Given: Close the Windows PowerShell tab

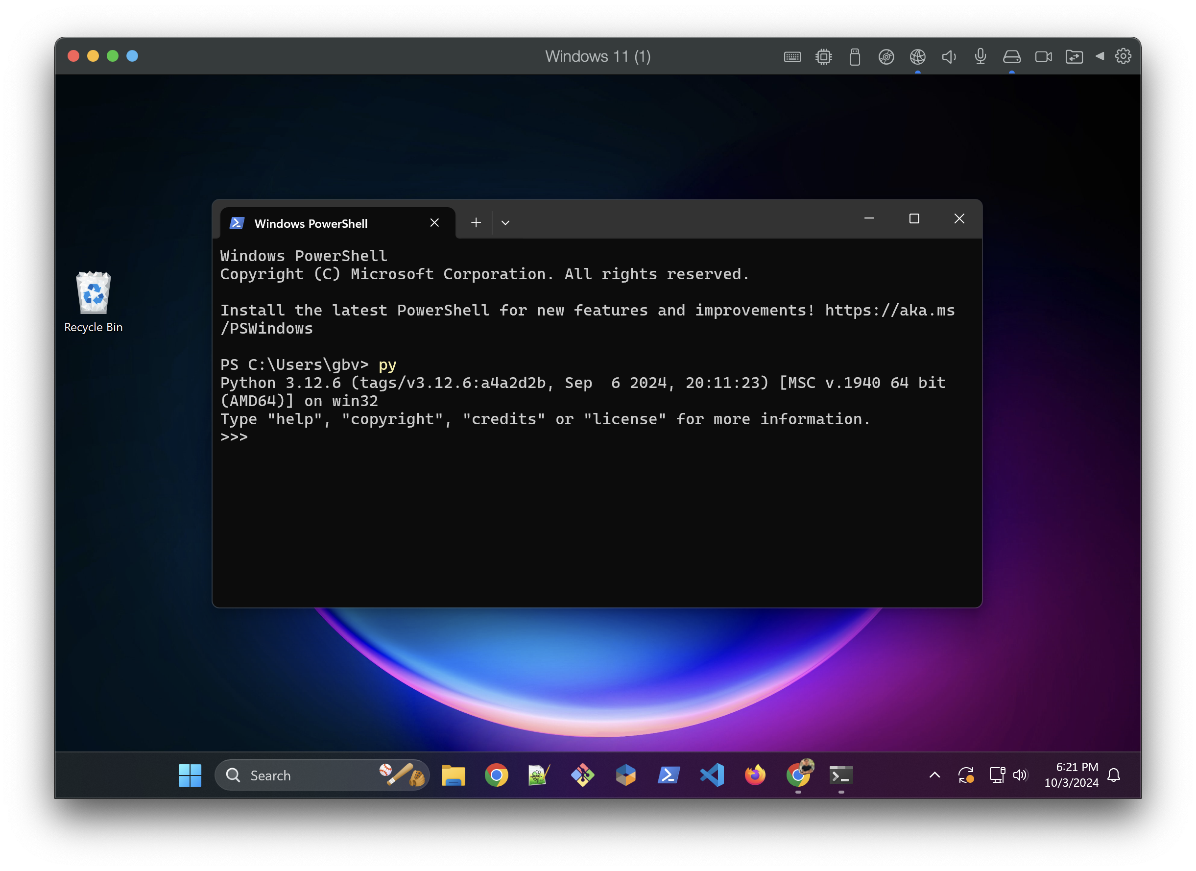Looking at the screenshot, I should (434, 223).
